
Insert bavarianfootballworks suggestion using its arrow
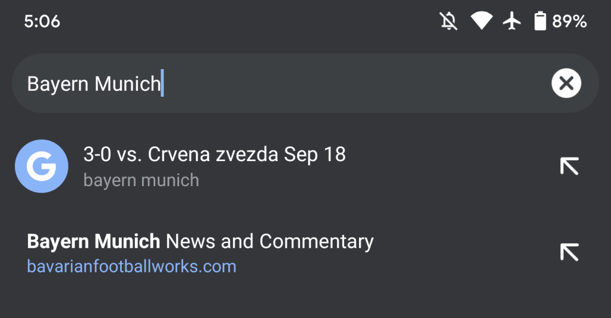[x=569, y=252]
